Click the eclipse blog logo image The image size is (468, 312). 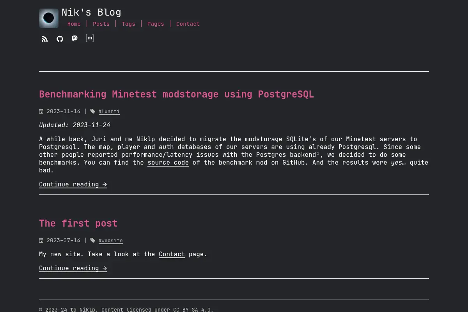49,18
